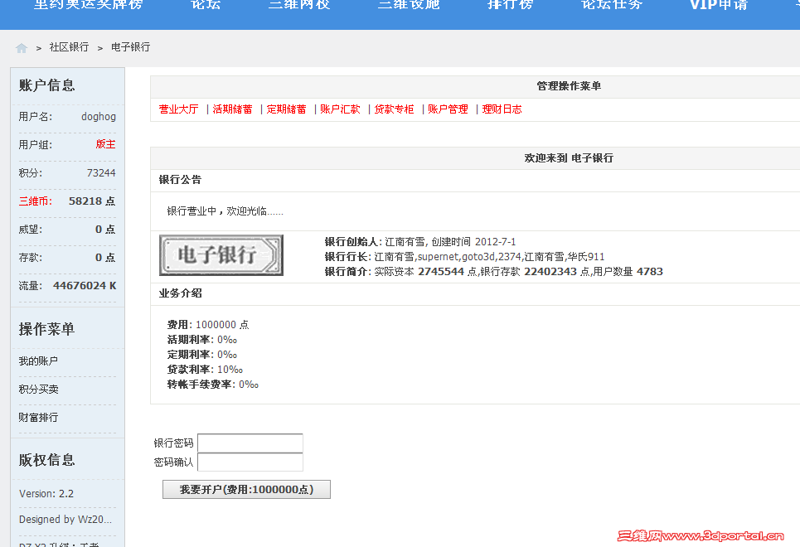Open the 论坛任务 navigation item

(612, 5)
